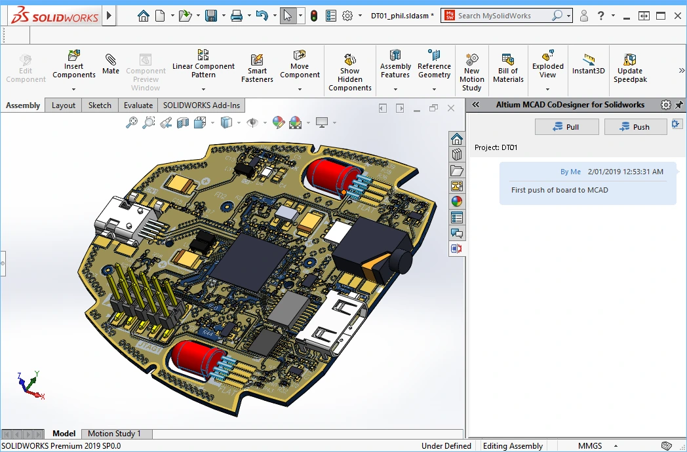Image resolution: width=687 pixels, height=452 pixels.
Task: Open Smart Fasteners tool
Action: pos(257,69)
